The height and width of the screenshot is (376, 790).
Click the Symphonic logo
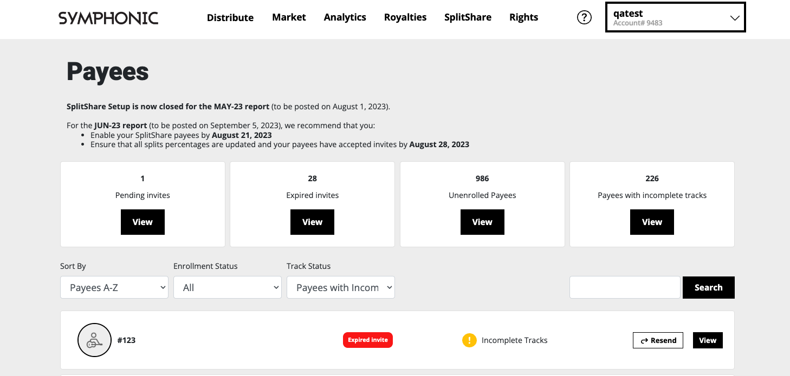pos(108,18)
